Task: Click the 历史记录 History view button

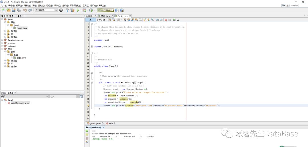Action: 101,20
